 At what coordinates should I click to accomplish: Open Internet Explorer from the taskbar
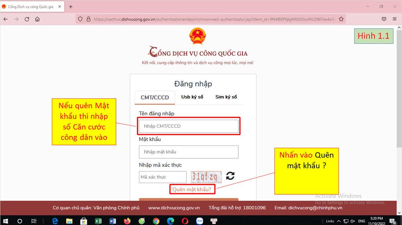pyautogui.click(x=55, y=221)
